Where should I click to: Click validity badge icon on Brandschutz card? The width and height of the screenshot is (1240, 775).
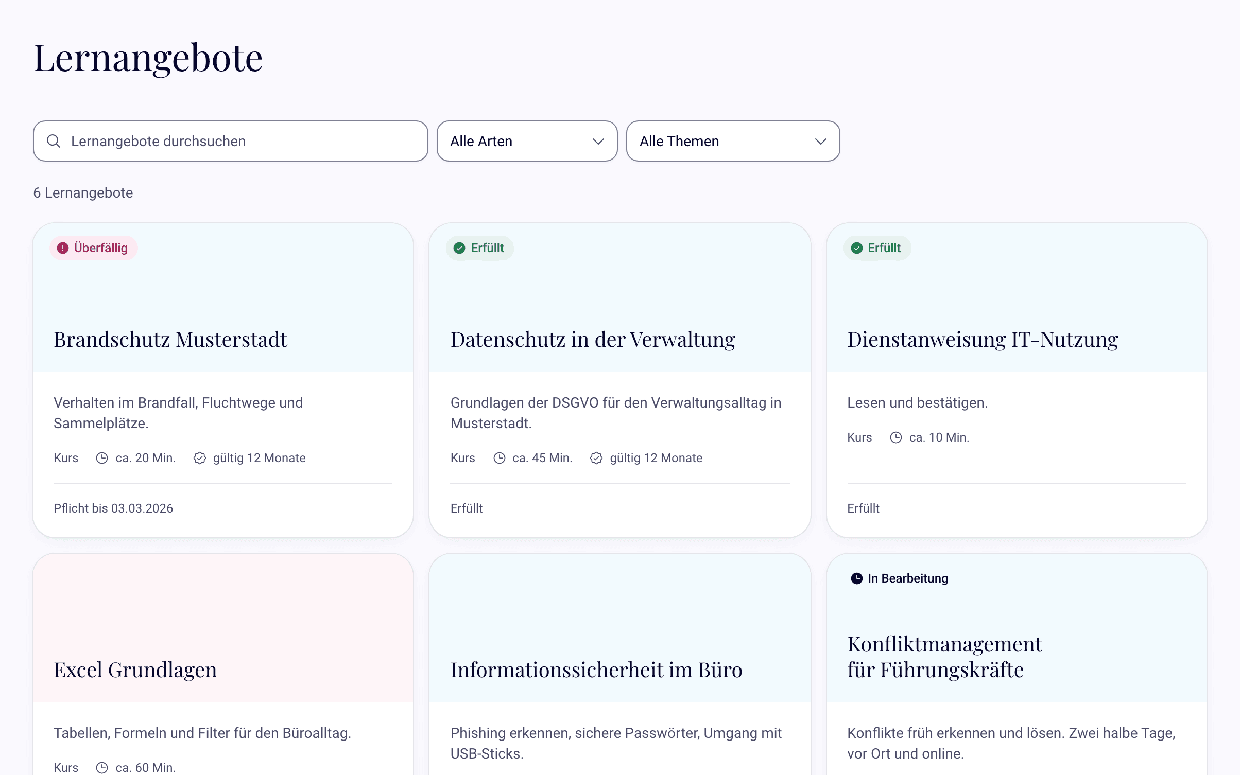pos(200,458)
